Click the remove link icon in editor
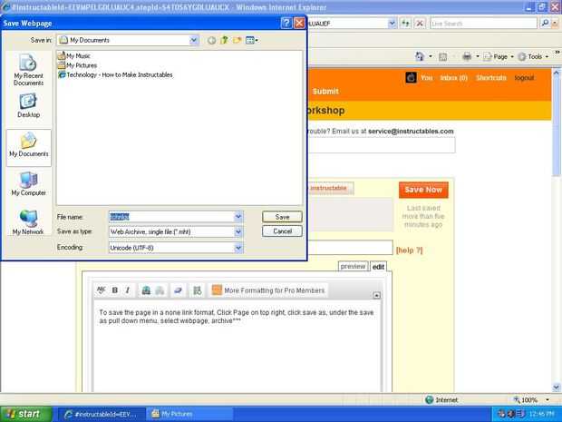 (x=160, y=290)
